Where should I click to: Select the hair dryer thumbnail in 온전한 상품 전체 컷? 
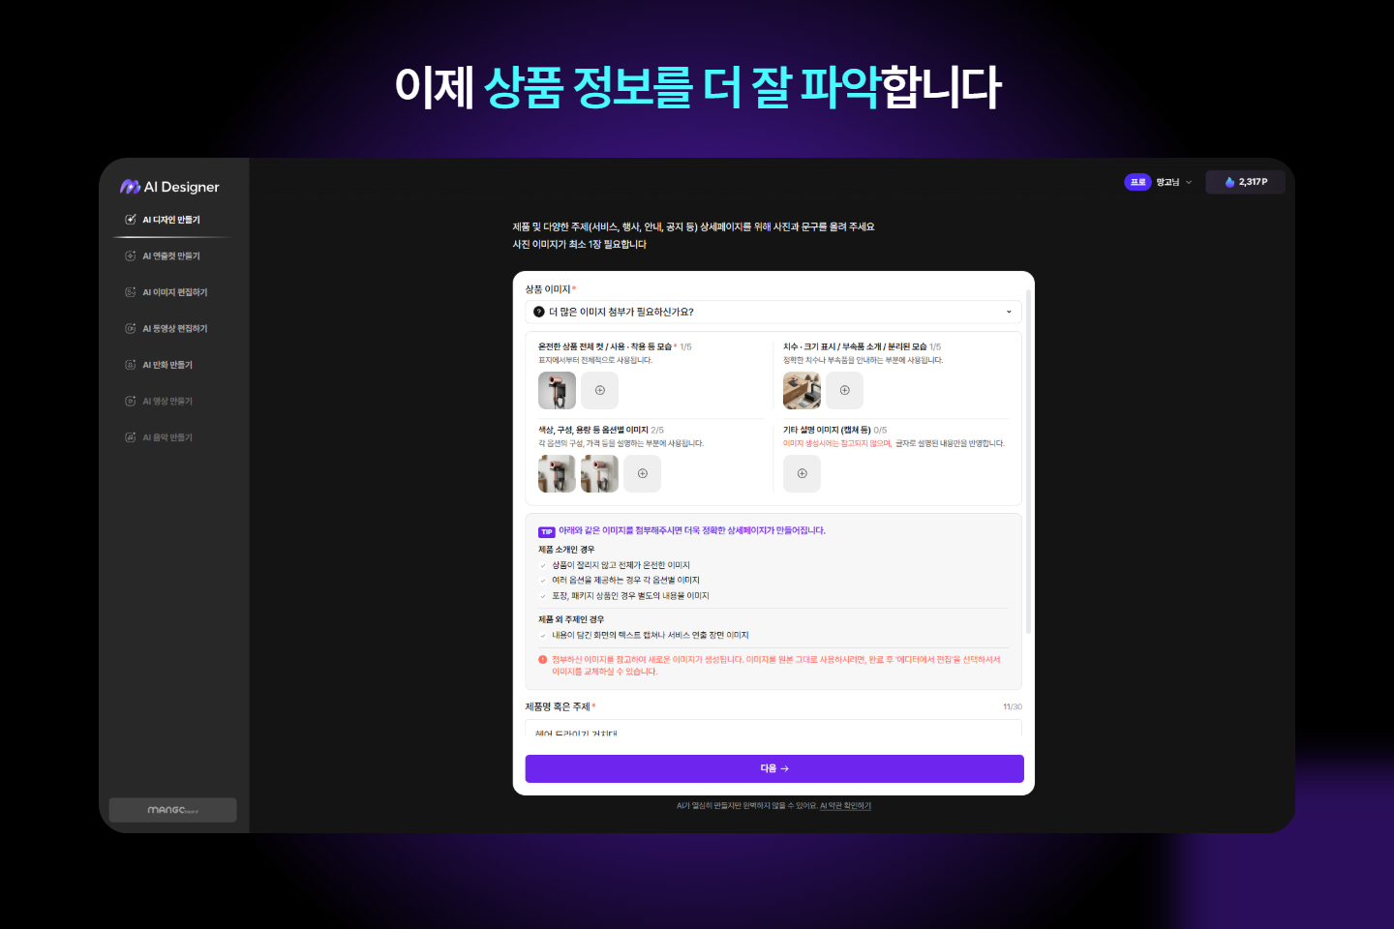pyautogui.click(x=557, y=390)
